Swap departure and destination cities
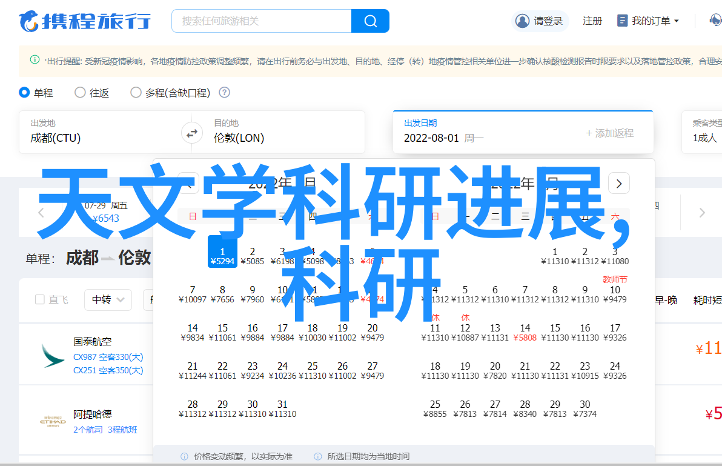This screenshot has width=722, height=466. [192, 133]
